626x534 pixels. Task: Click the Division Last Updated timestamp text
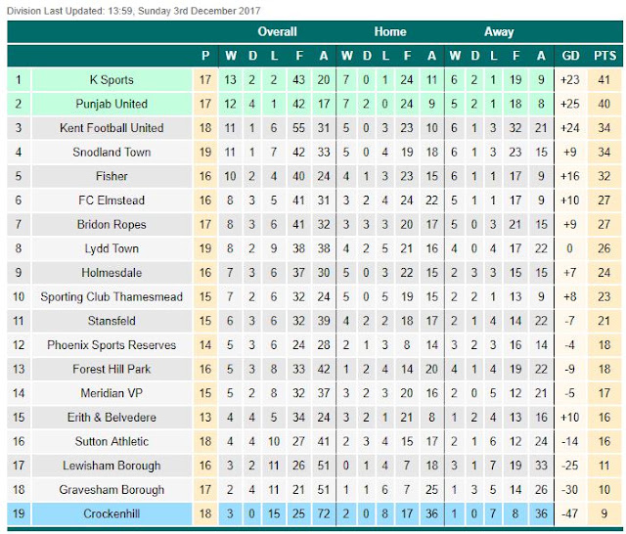(134, 11)
